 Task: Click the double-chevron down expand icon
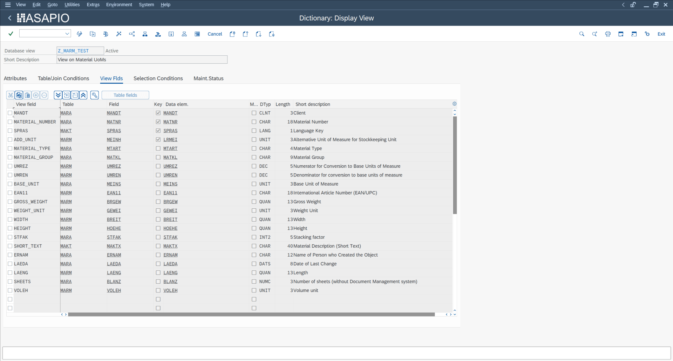click(x=58, y=95)
